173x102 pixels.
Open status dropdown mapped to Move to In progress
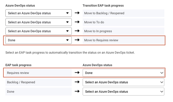(38, 31)
